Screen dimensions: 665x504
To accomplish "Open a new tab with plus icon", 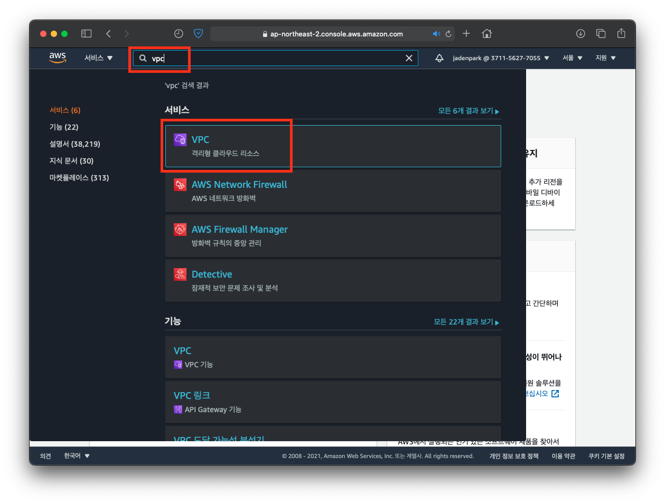I will click(466, 34).
